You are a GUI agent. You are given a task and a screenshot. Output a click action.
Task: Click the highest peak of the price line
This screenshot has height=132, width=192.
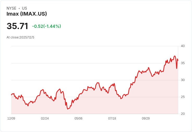175,56
